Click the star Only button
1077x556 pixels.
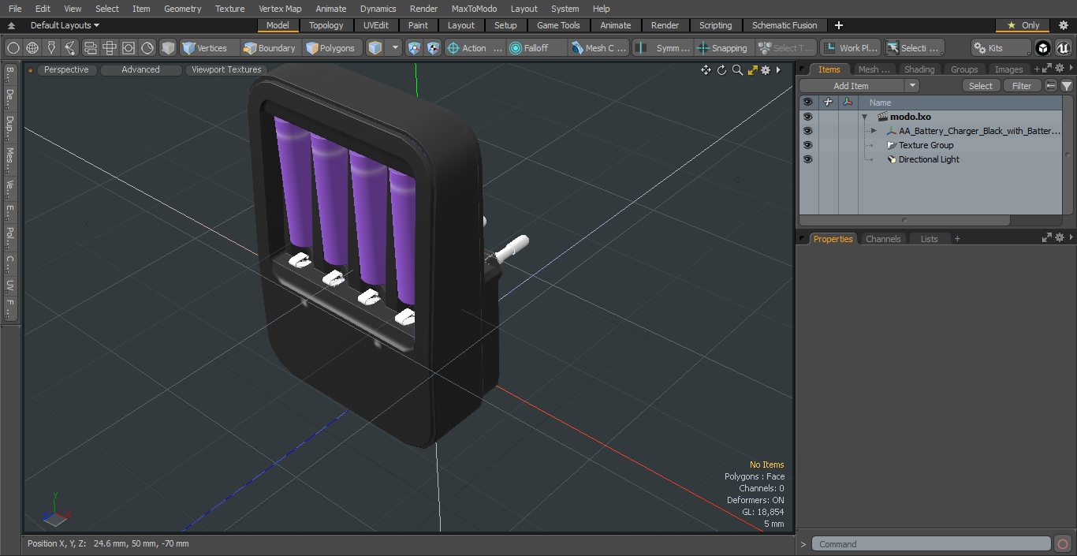click(x=1023, y=25)
